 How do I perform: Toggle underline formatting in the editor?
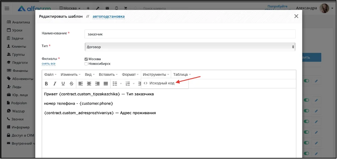(x=63, y=84)
